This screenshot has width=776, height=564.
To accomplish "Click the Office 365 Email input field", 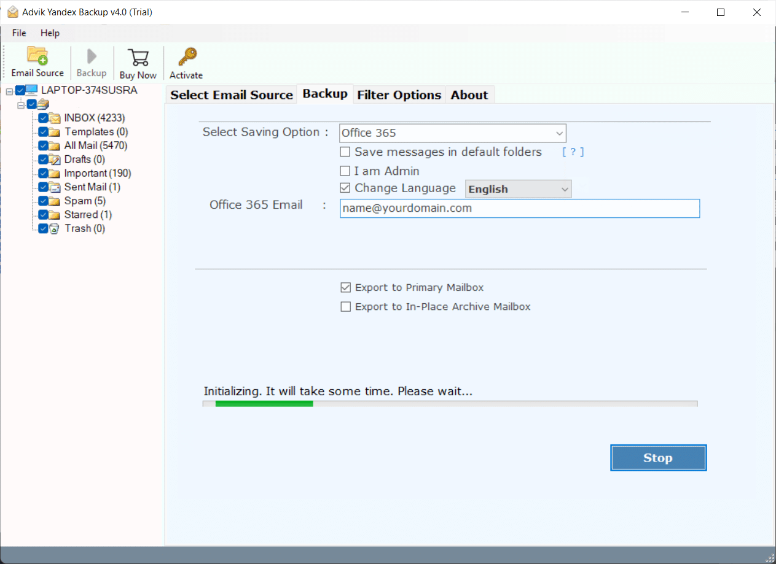I will tap(520, 208).
